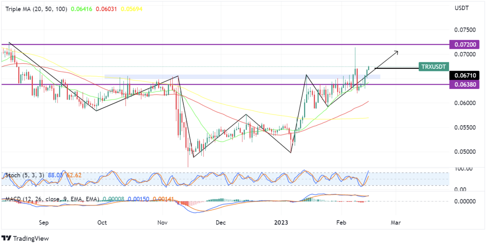Click the 2023 label on time axis
This screenshot has height=244, width=489.
pyautogui.click(x=281, y=223)
